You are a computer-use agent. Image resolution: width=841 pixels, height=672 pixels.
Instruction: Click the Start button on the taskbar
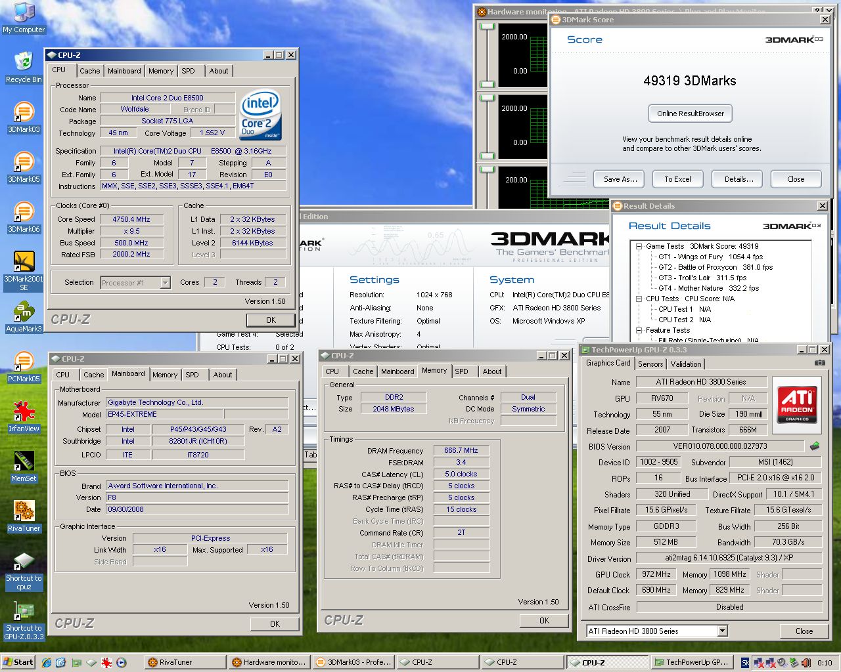coord(18,662)
